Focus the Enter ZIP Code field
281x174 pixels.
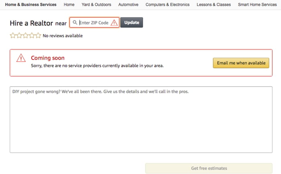click(x=94, y=23)
